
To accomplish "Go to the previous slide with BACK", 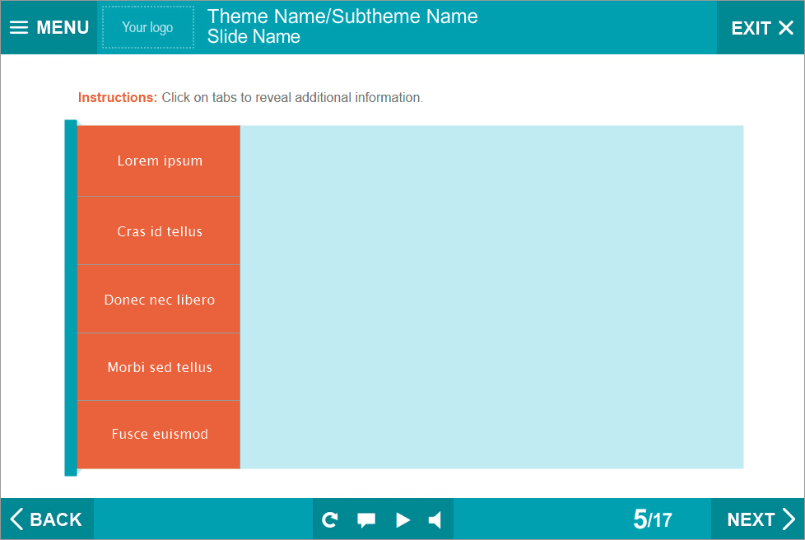I will tap(47, 519).
